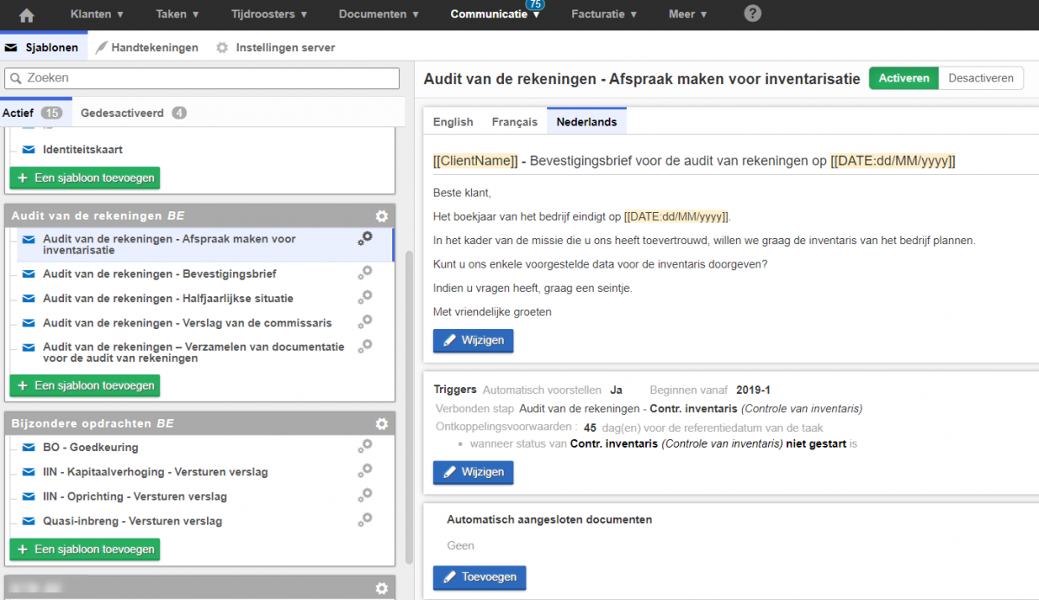
Task: Click Een sjabloon toevoegen in Bijzondere opdrachten
Action: coord(85,549)
